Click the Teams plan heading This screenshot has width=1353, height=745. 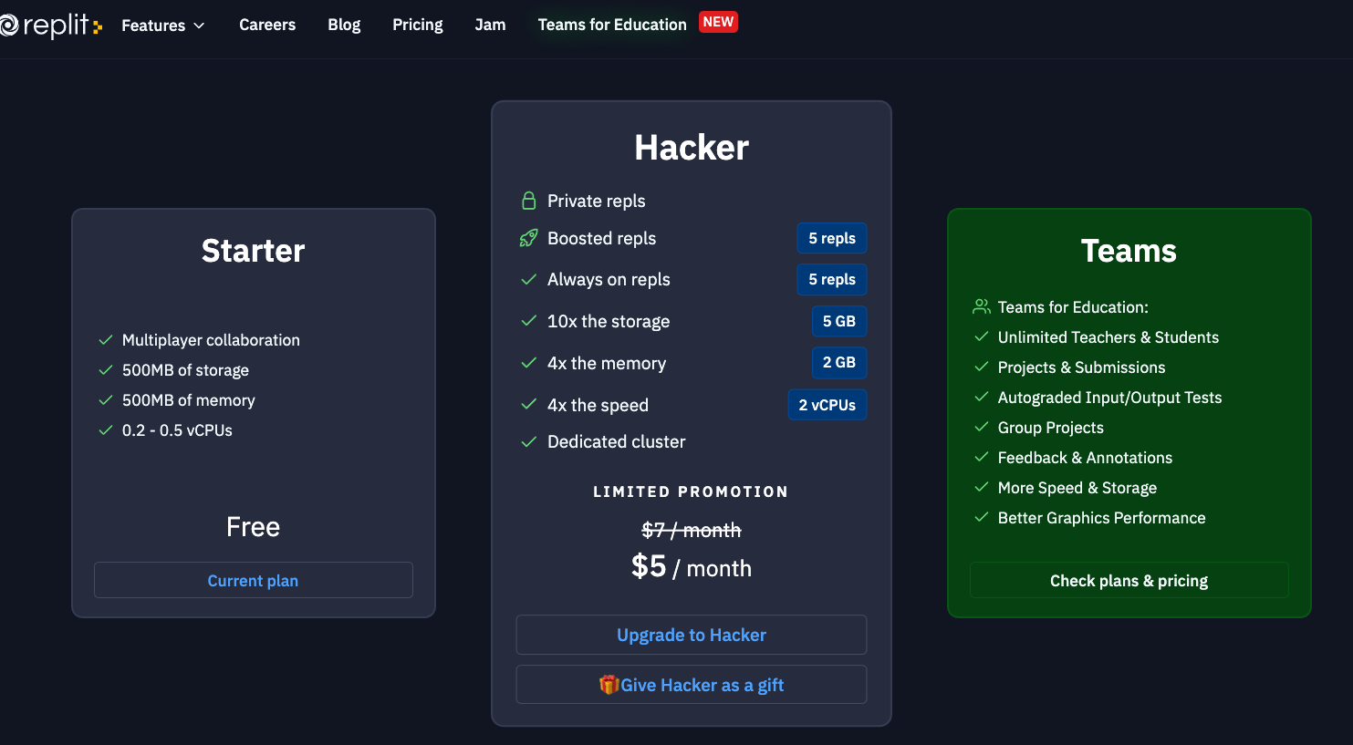click(1129, 251)
